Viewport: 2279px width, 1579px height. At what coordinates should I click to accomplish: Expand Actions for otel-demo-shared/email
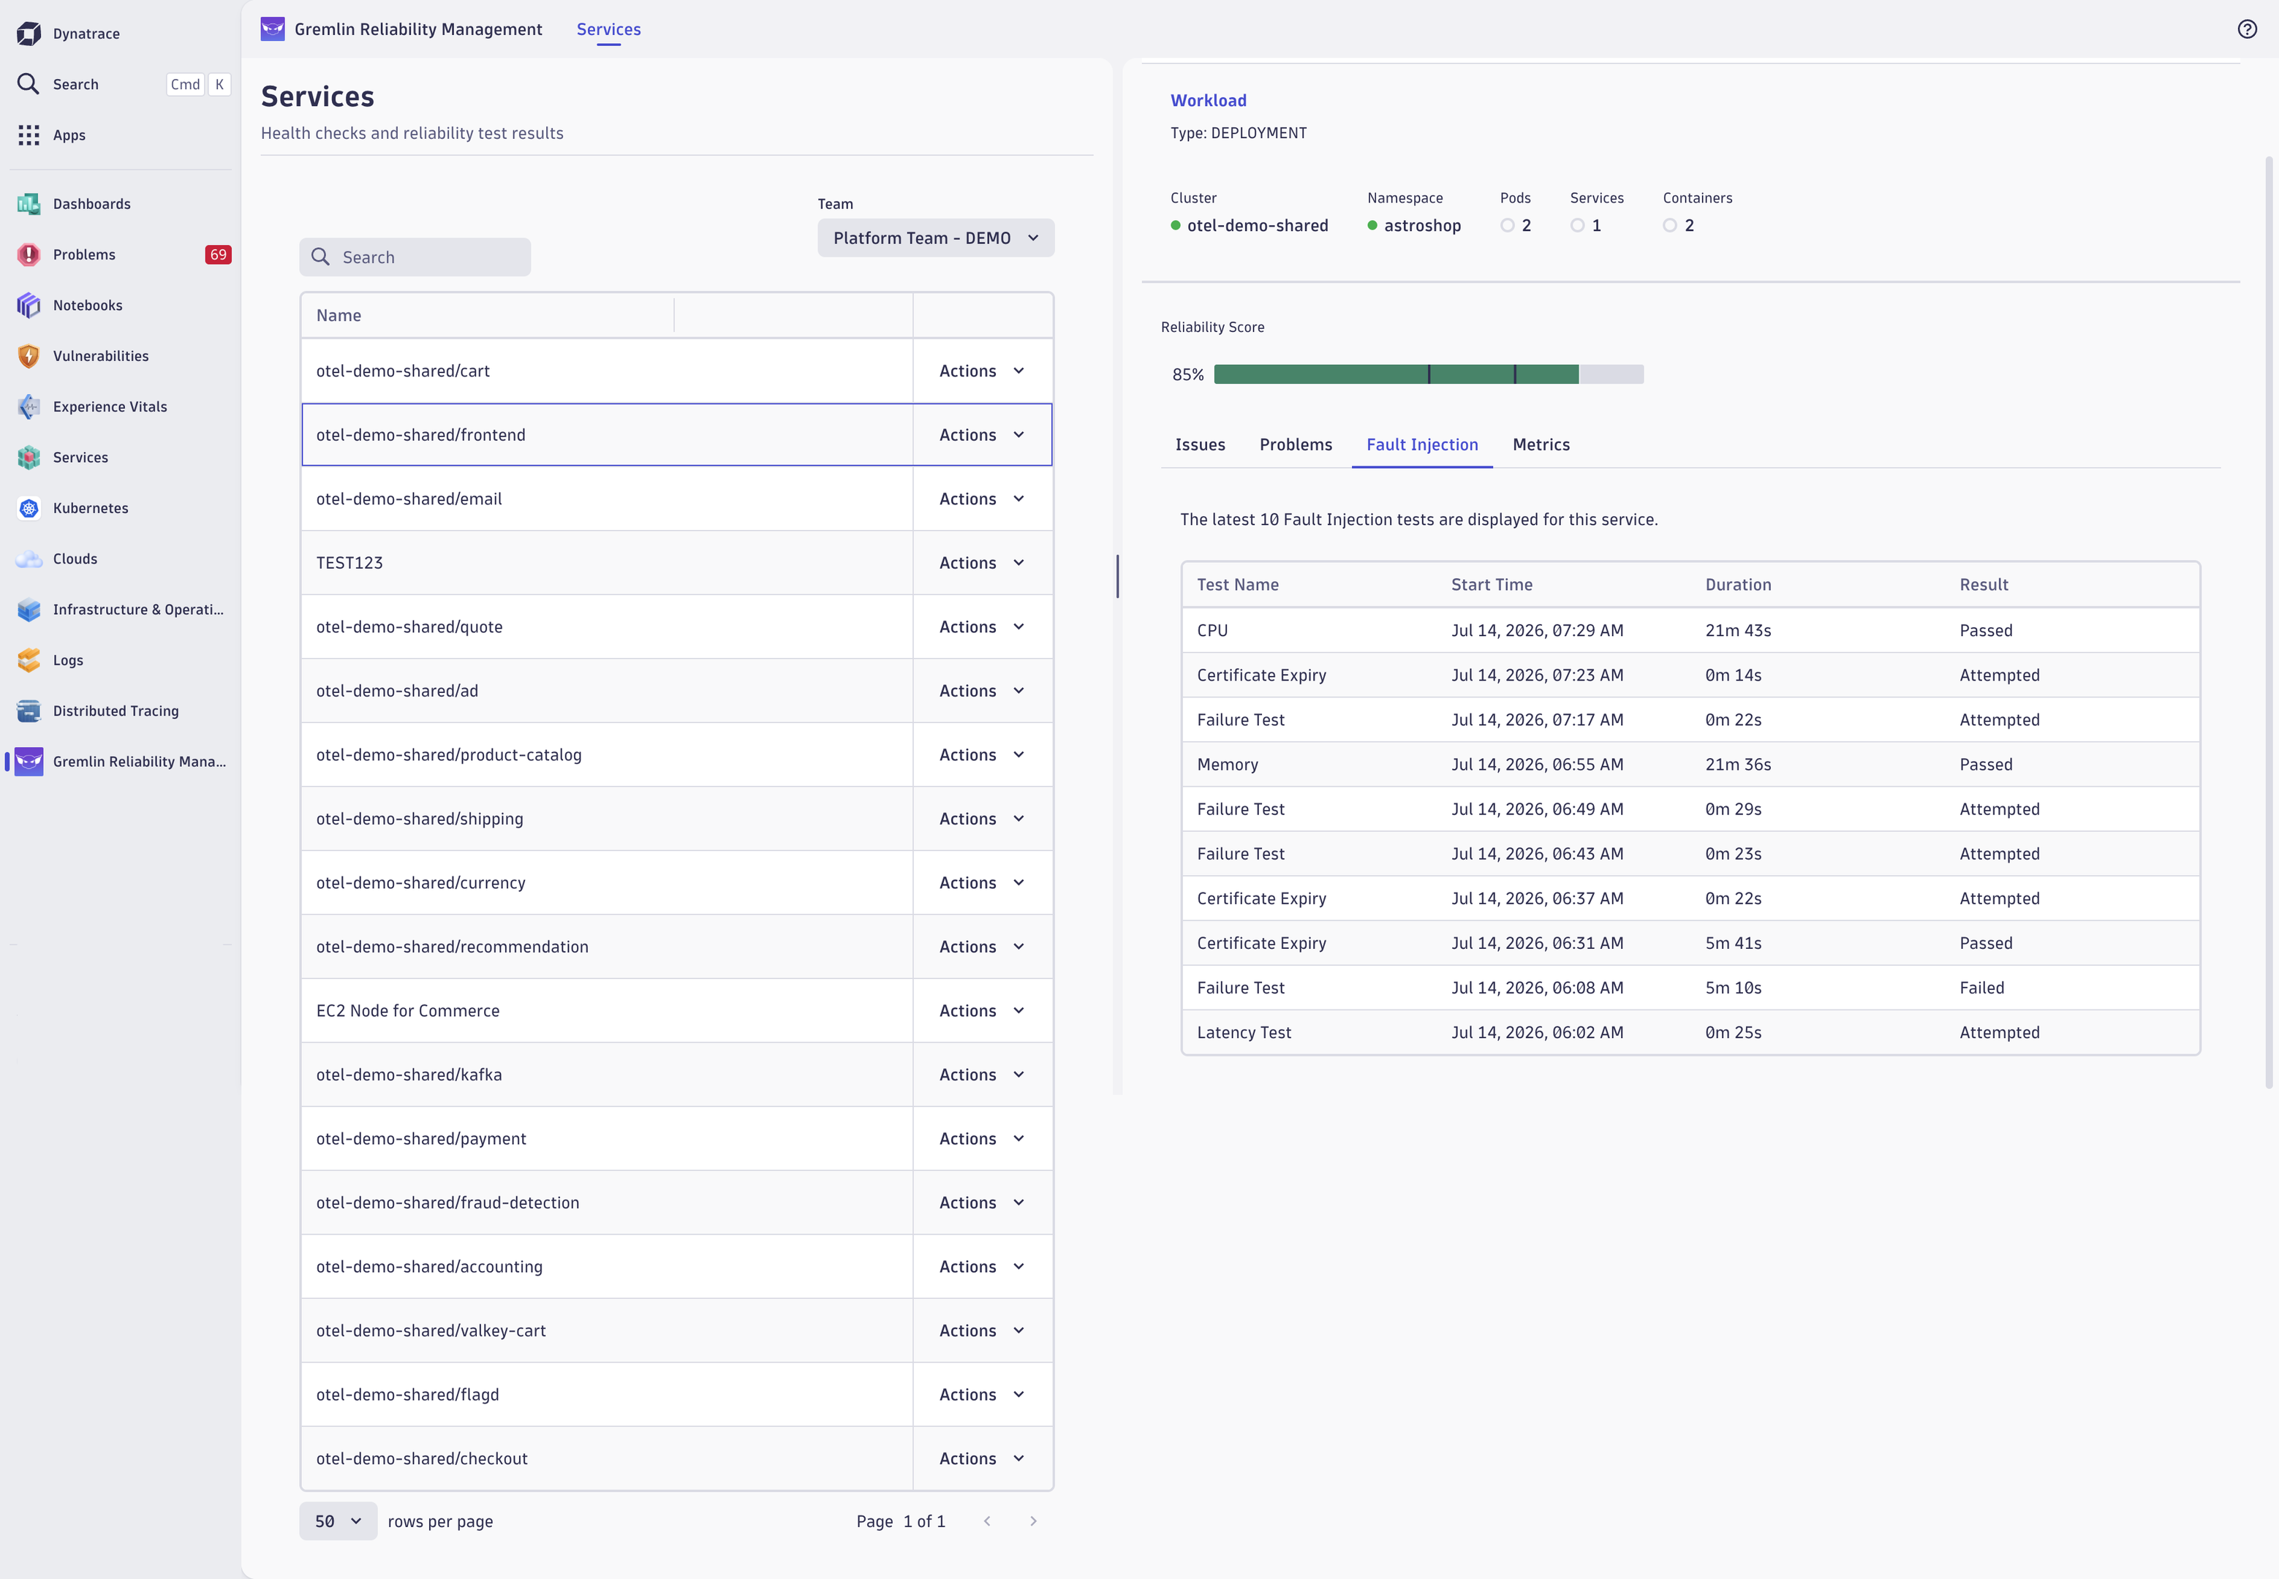coord(982,499)
